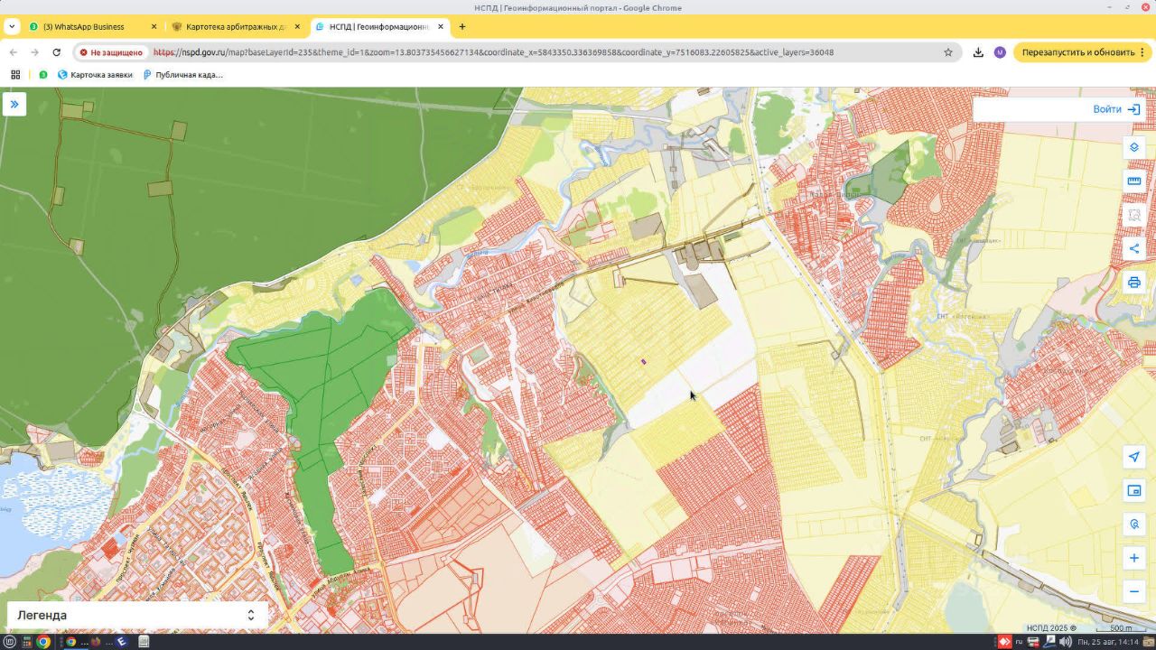Zoom in with the plus button
Viewport: 1156px width, 650px height.
pyautogui.click(x=1134, y=558)
